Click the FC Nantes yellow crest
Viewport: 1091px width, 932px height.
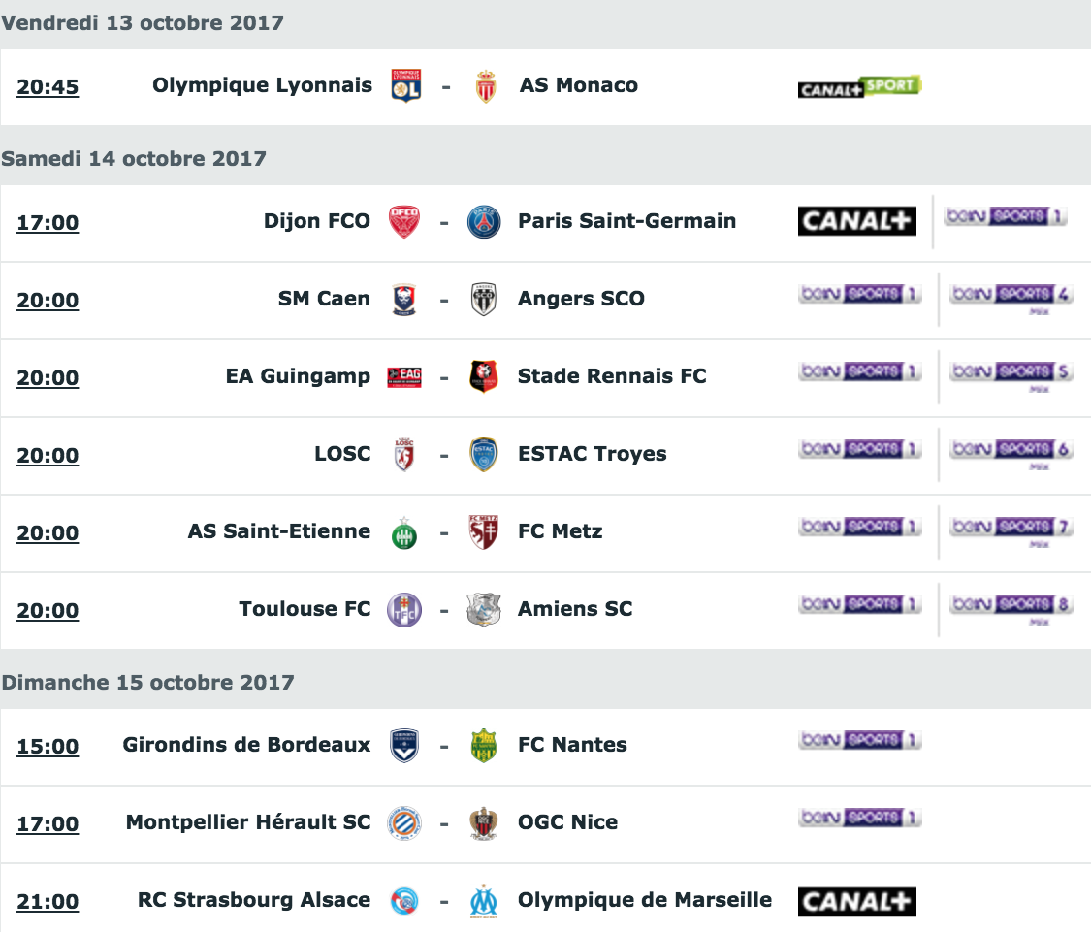(484, 746)
